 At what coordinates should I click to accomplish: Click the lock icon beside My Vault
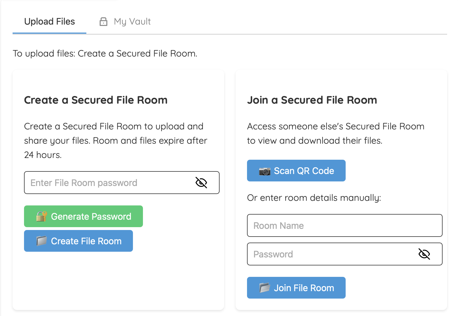103,21
